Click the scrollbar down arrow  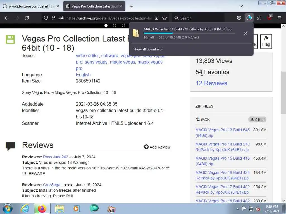click(x=283, y=201)
